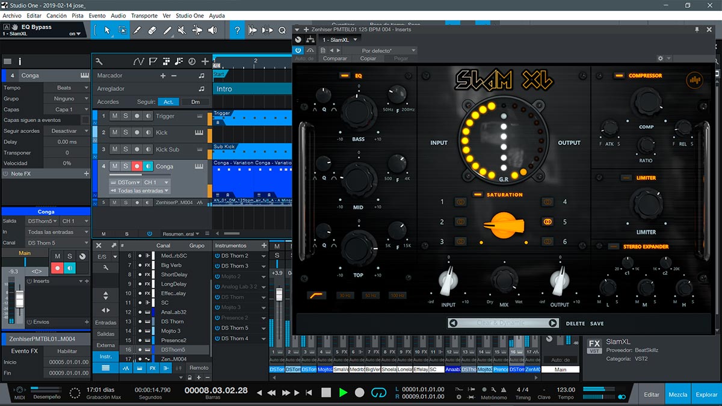Click Rewind in the transport bar

[272, 392]
